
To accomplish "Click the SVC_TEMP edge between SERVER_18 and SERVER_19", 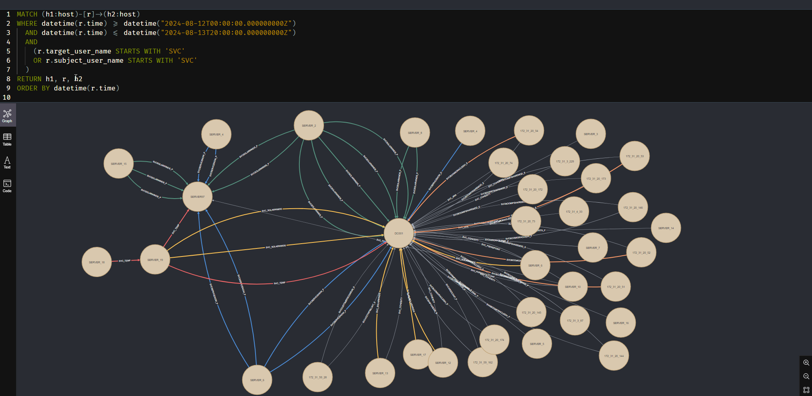I will tap(125, 261).
